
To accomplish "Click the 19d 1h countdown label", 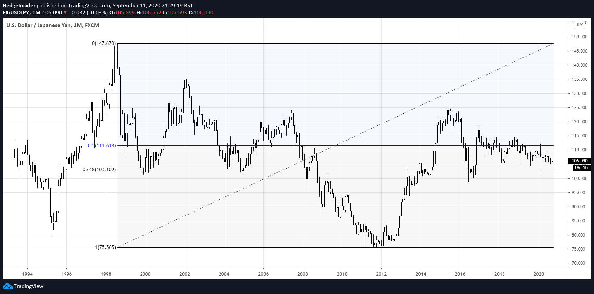I will pos(581,168).
